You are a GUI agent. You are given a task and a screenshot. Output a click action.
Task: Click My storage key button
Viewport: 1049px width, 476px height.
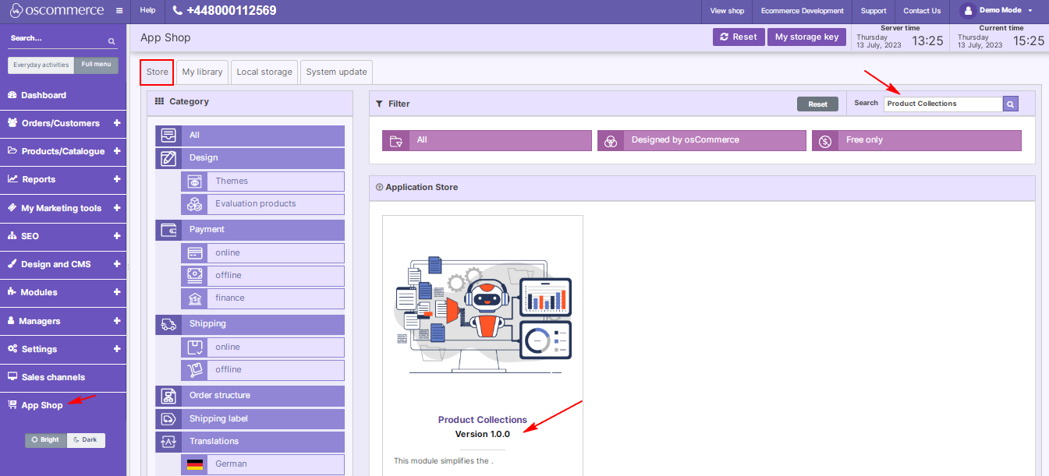[806, 37]
